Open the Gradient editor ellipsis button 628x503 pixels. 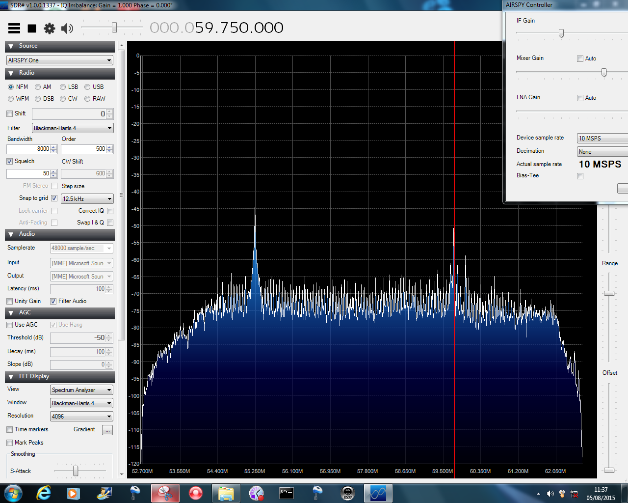coord(107,430)
